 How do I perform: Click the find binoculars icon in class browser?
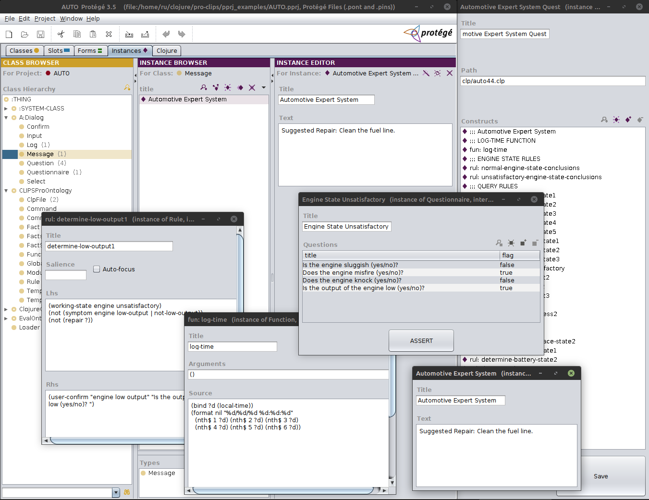point(127,492)
